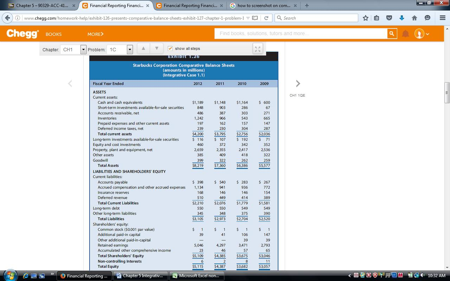This screenshot has width=450, height=281.
Task: Open the Windows Start menu
Action: tap(9, 275)
